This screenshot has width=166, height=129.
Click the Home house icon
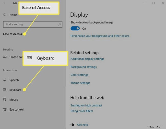[x=5, y=15]
